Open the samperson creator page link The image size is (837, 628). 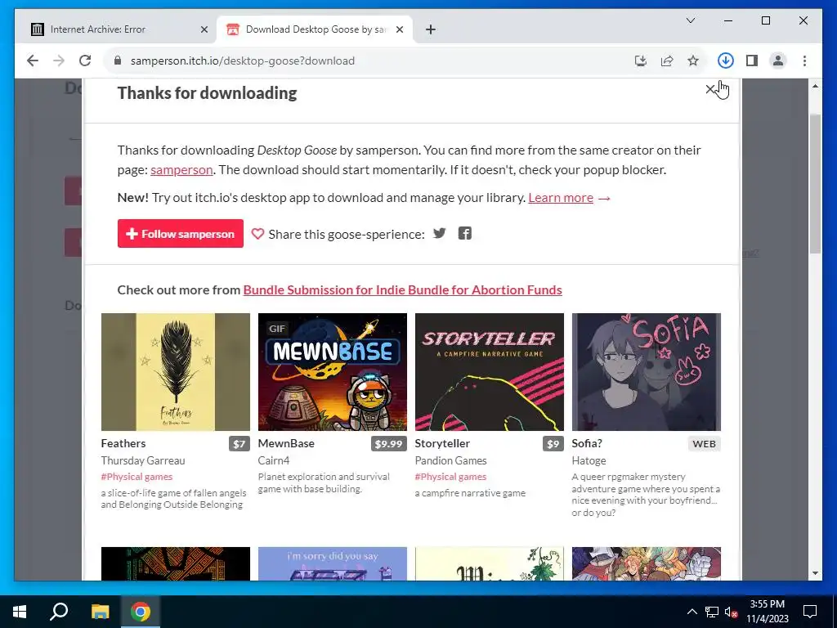[181, 170]
